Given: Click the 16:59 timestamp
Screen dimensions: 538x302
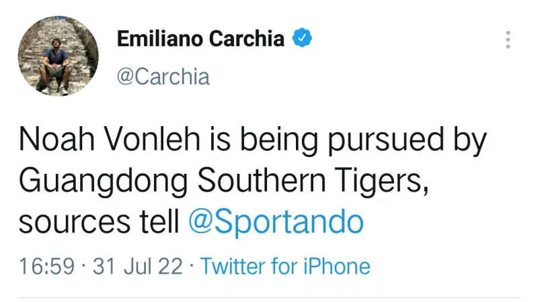Looking at the screenshot, I should (46, 266).
